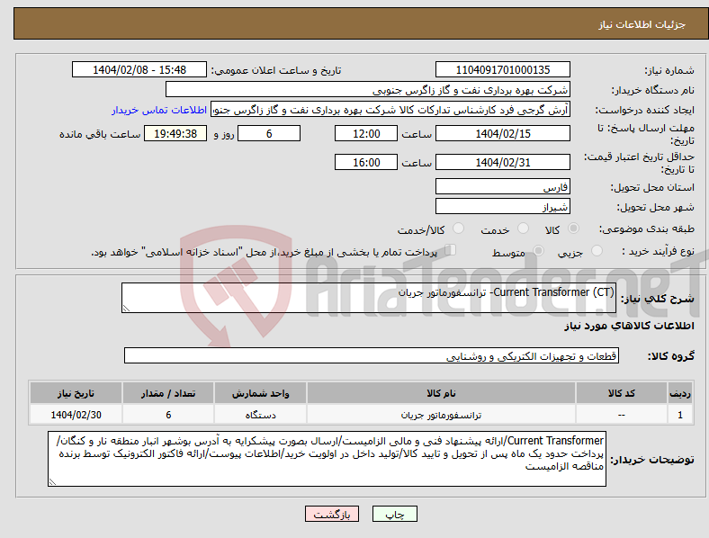The width and height of the screenshot is (709, 538).
Task: Click the remaining time field 19:49:38
Action: tap(175, 133)
